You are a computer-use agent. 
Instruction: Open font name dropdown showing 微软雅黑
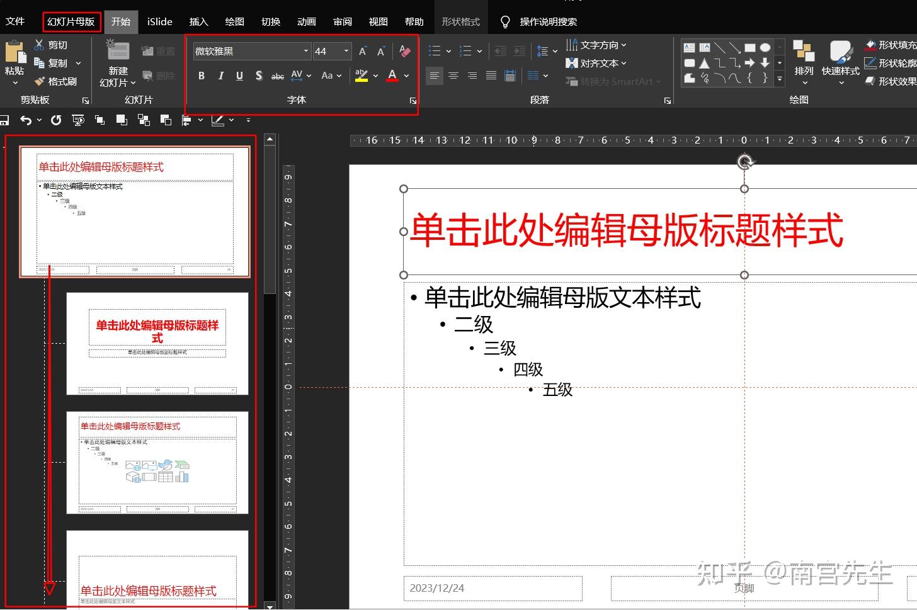tap(306, 51)
